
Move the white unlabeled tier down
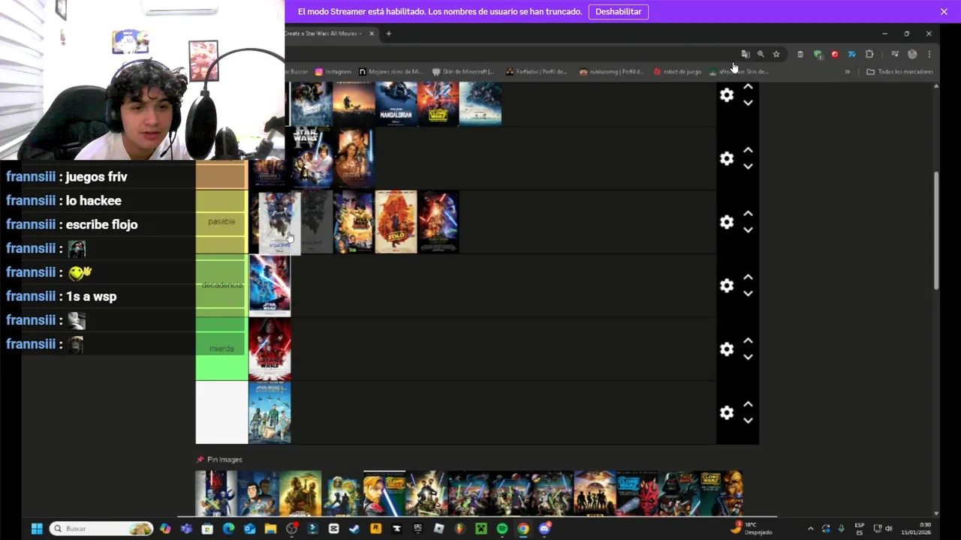pyautogui.click(x=748, y=421)
